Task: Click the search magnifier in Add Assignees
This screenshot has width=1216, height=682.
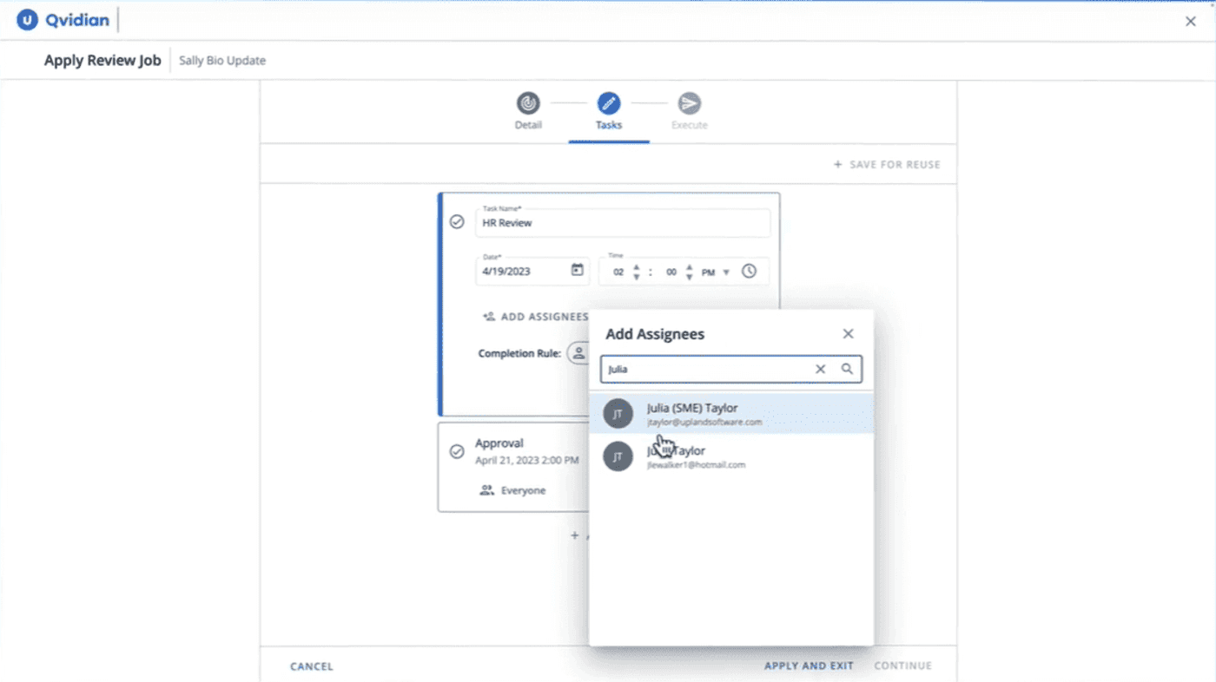Action: coord(847,369)
